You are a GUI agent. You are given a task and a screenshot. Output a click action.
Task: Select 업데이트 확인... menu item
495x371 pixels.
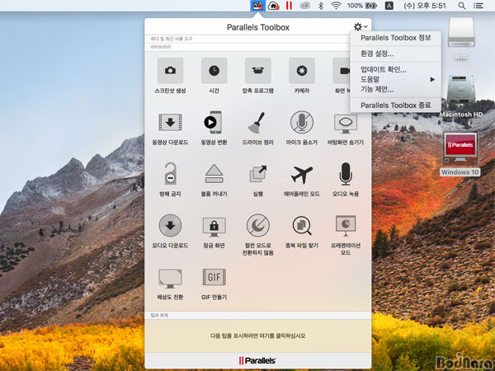pyautogui.click(x=395, y=70)
